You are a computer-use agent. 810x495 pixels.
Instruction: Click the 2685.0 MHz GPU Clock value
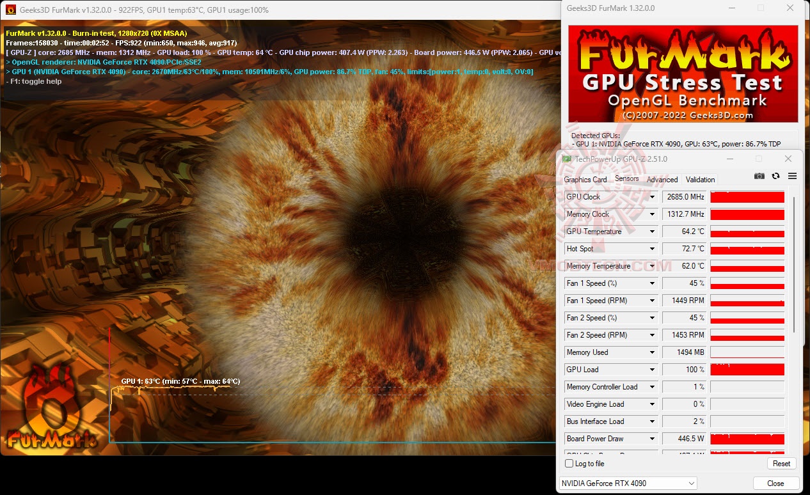[x=685, y=197]
